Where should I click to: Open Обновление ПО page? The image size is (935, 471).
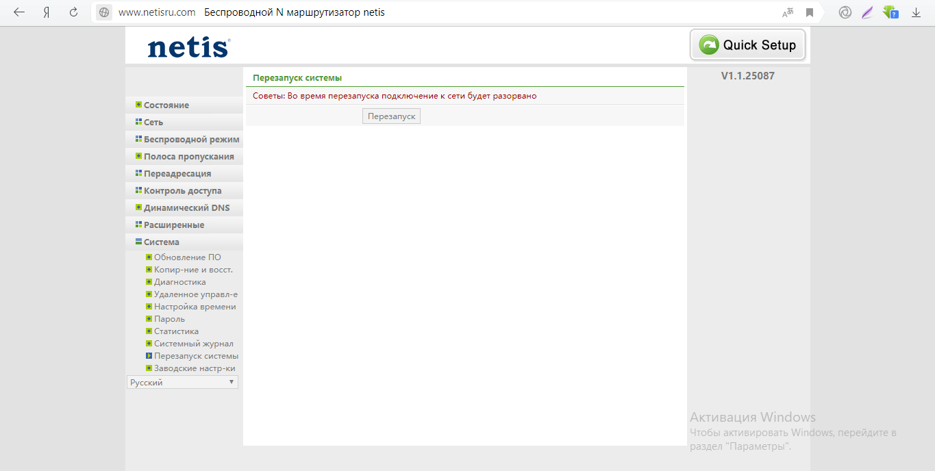coord(187,257)
